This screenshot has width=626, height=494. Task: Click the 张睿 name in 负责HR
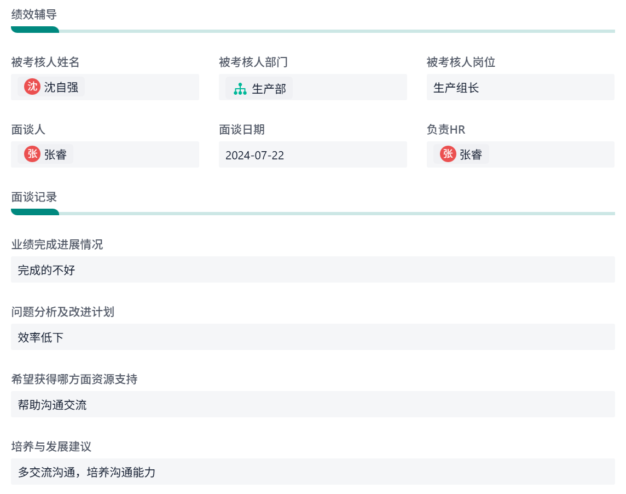(x=471, y=154)
